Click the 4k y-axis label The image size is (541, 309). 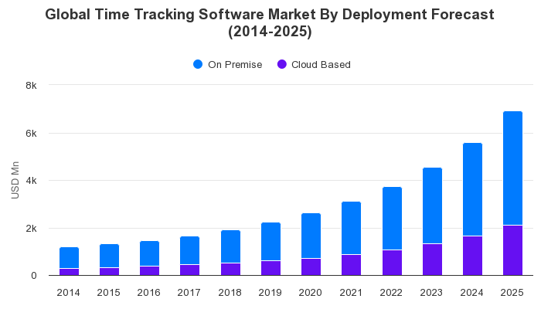(x=31, y=180)
